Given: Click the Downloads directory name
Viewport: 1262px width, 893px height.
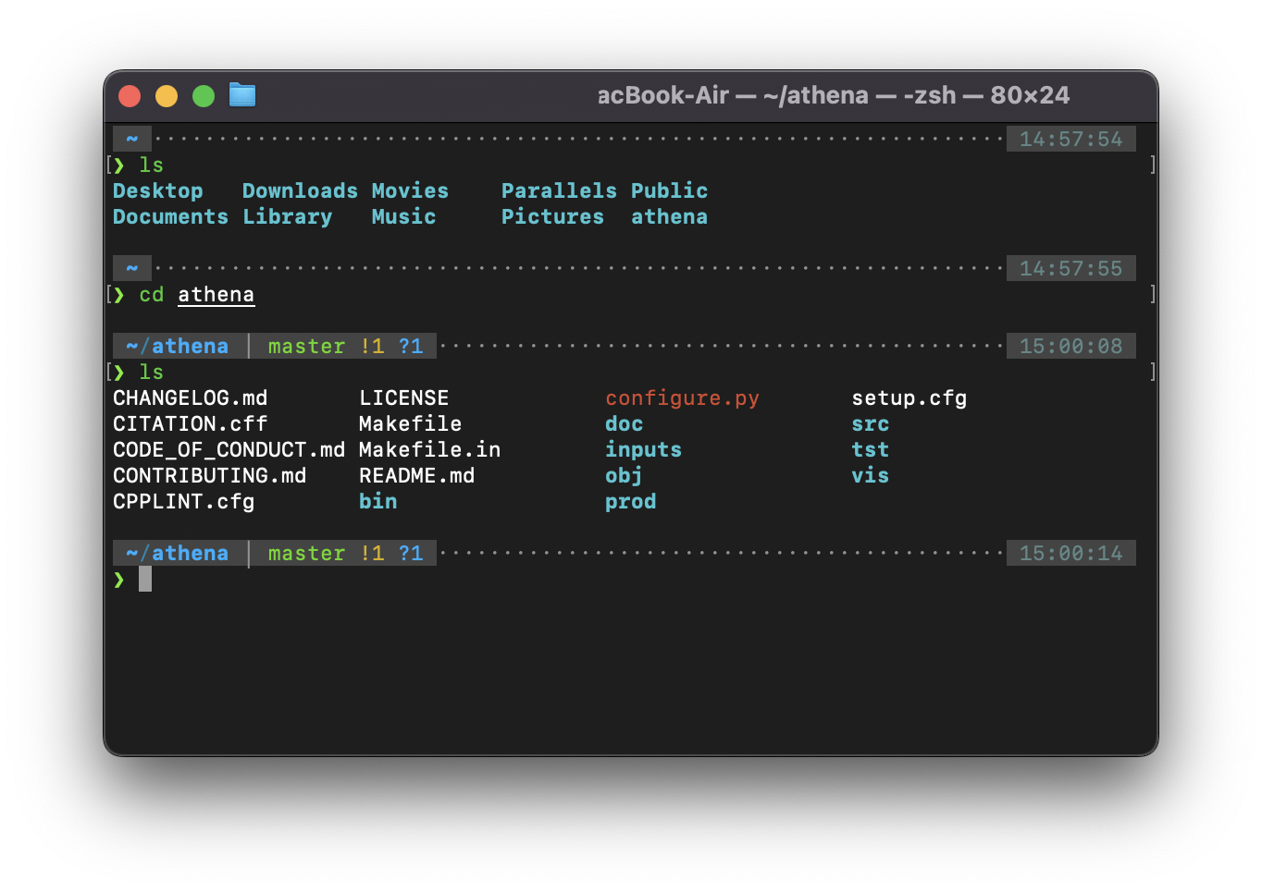Looking at the screenshot, I should [300, 191].
